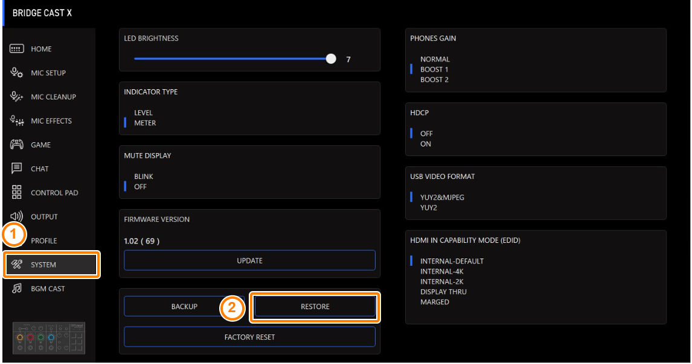
Task: Open the HOME page label
Action: (x=41, y=49)
